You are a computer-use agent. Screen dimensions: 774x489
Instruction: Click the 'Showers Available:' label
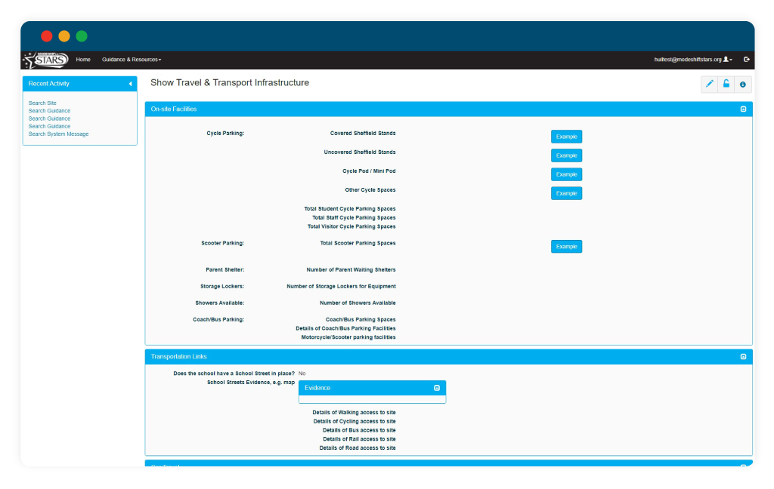tap(220, 303)
